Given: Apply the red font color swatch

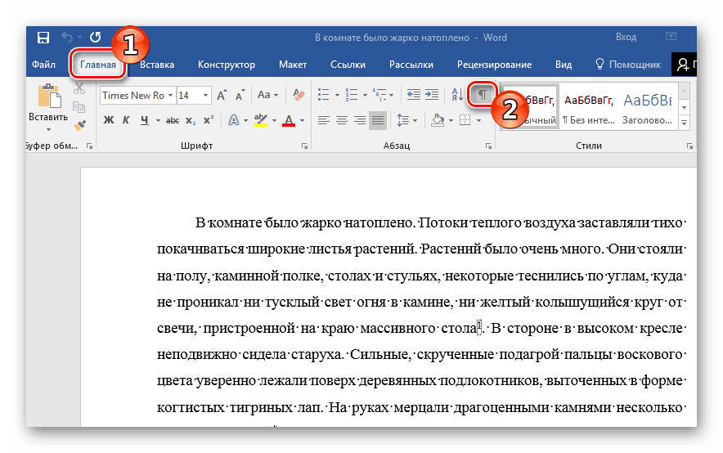Looking at the screenshot, I should (x=290, y=120).
